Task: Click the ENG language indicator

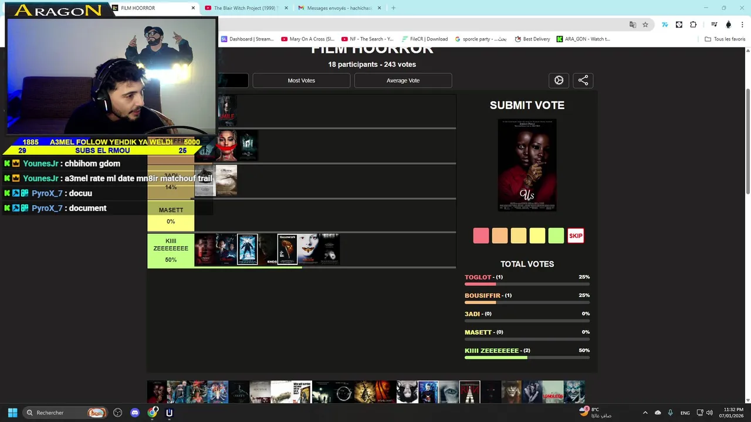Action: coord(685,413)
